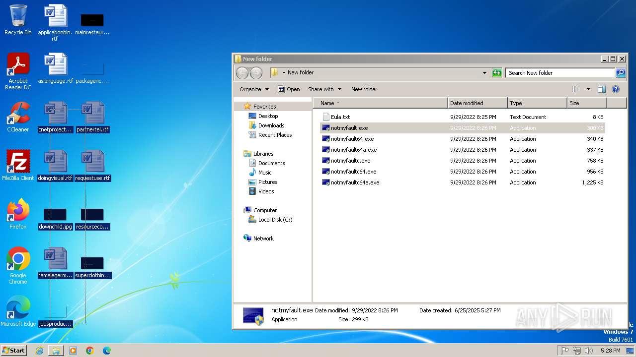
Task: Click the Open toolbar button
Action: pyautogui.click(x=289, y=89)
